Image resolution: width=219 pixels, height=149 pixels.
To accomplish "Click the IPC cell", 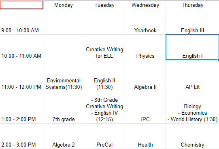I will 145,107.
